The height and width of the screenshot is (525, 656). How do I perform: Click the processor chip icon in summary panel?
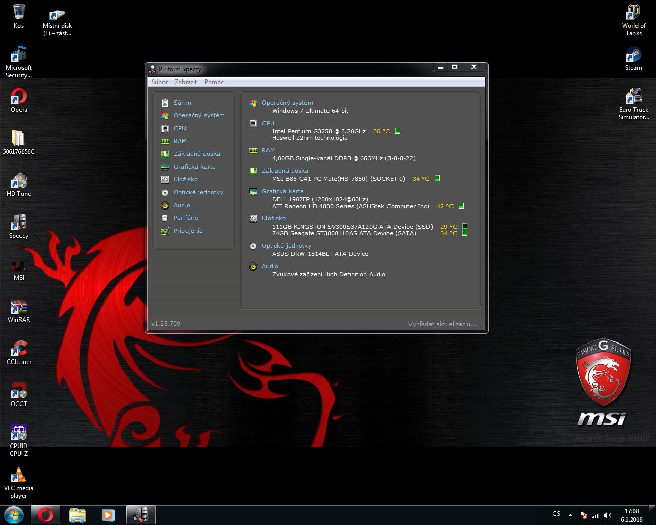click(x=253, y=124)
